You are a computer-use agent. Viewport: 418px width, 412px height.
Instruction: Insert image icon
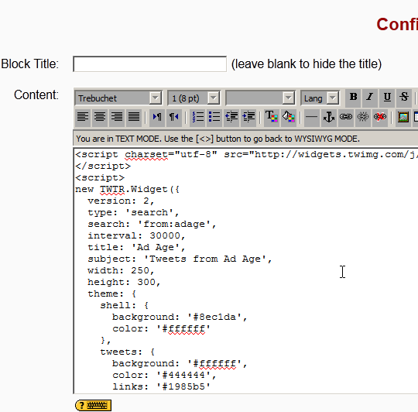(403, 118)
